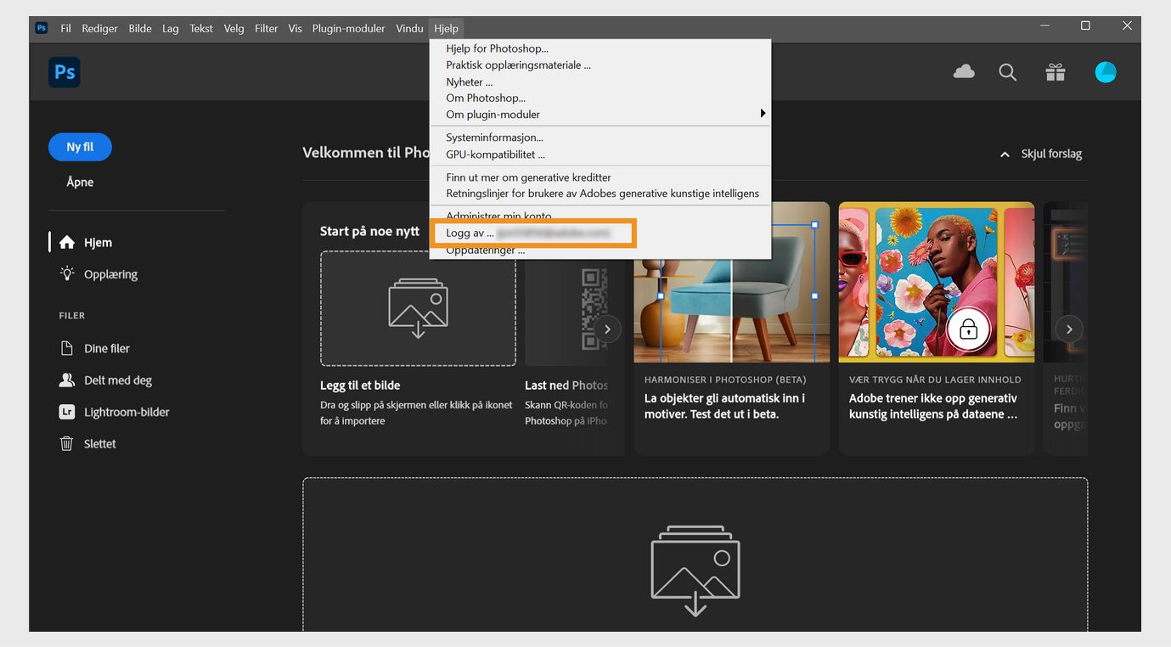Choose Om Photoshop... menu entry
Viewport: 1171px width, 647px height.
click(x=600, y=98)
